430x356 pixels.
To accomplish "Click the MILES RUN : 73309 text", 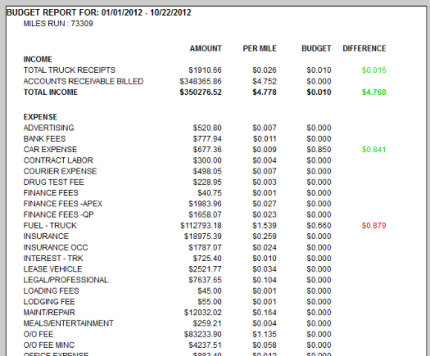I will (58, 24).
